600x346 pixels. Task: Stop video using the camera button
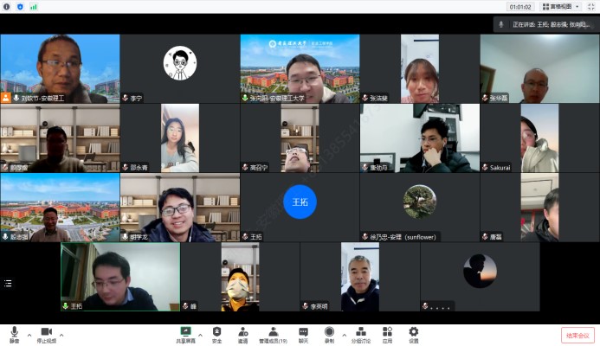(47, 333)
